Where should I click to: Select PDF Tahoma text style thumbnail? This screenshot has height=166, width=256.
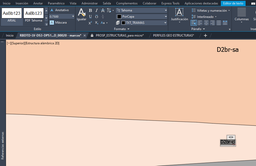[34, 15]
